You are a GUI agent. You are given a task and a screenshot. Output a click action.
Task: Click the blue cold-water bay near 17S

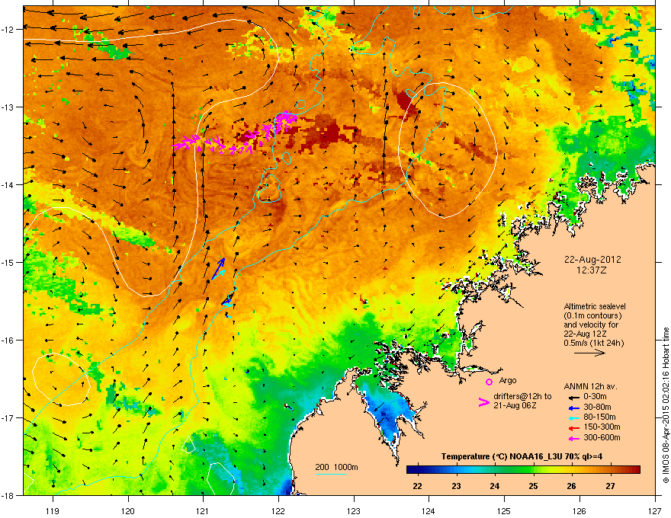tap(387, 414)
